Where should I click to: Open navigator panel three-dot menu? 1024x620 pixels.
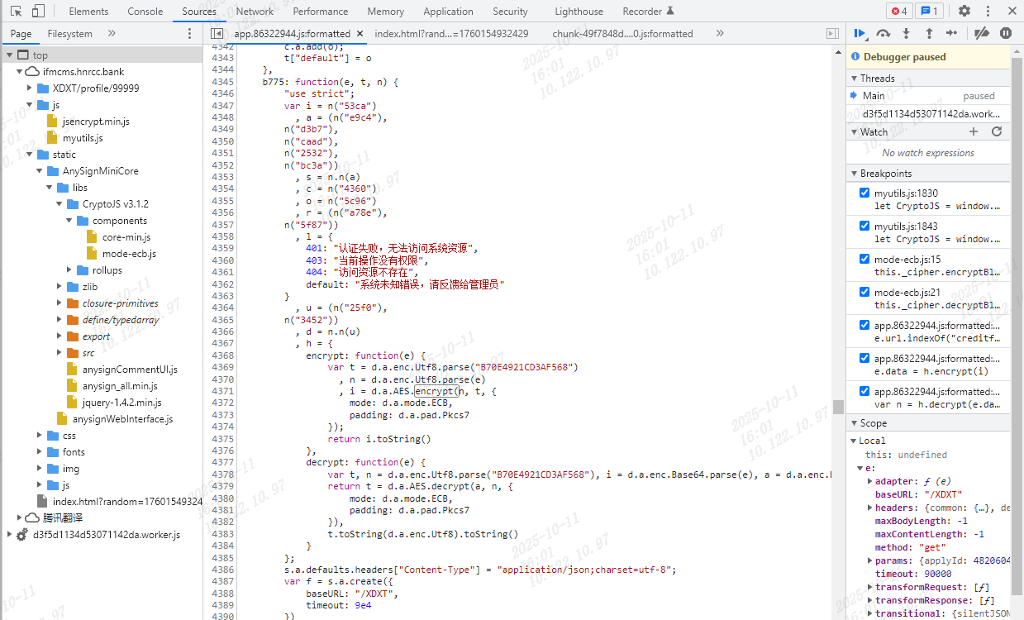click(189, 34)
